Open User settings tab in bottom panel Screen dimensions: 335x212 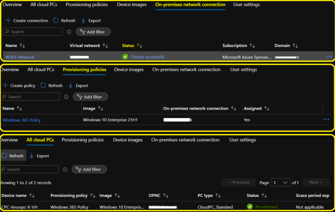pyautogui.click(x=243, y=140)
